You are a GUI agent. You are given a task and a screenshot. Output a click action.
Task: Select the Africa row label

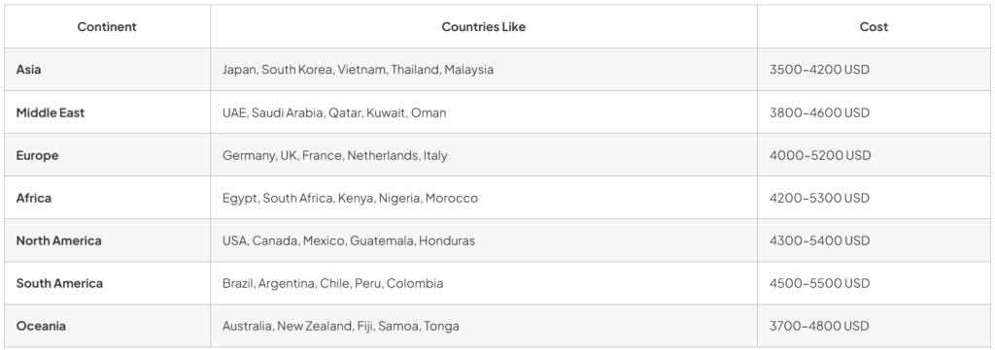pos(34,198)
